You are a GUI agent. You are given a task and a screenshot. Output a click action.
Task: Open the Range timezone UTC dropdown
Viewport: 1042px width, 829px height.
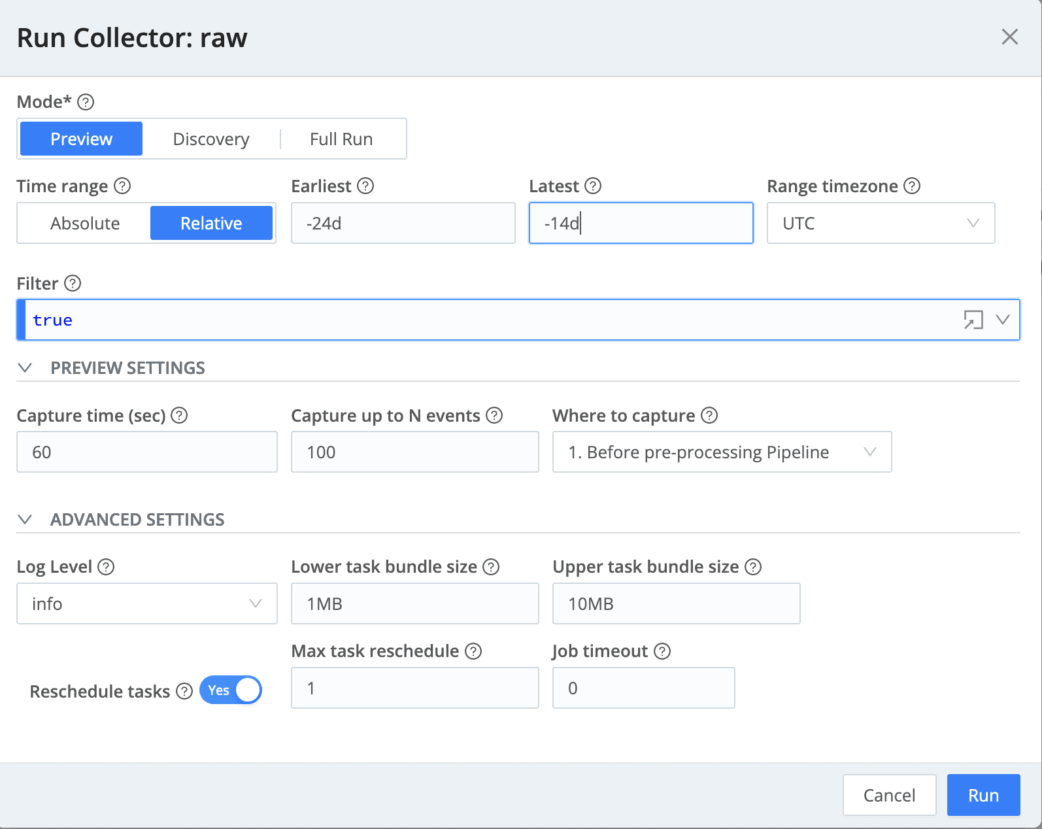pos(881,224)
